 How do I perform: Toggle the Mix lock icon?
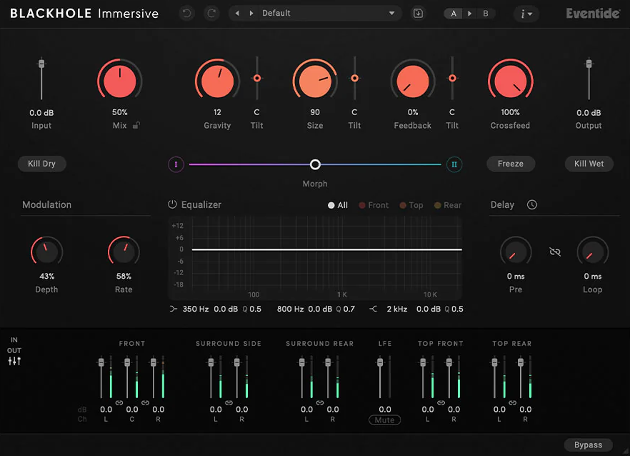pyautogui.click(x=136, y=126)
